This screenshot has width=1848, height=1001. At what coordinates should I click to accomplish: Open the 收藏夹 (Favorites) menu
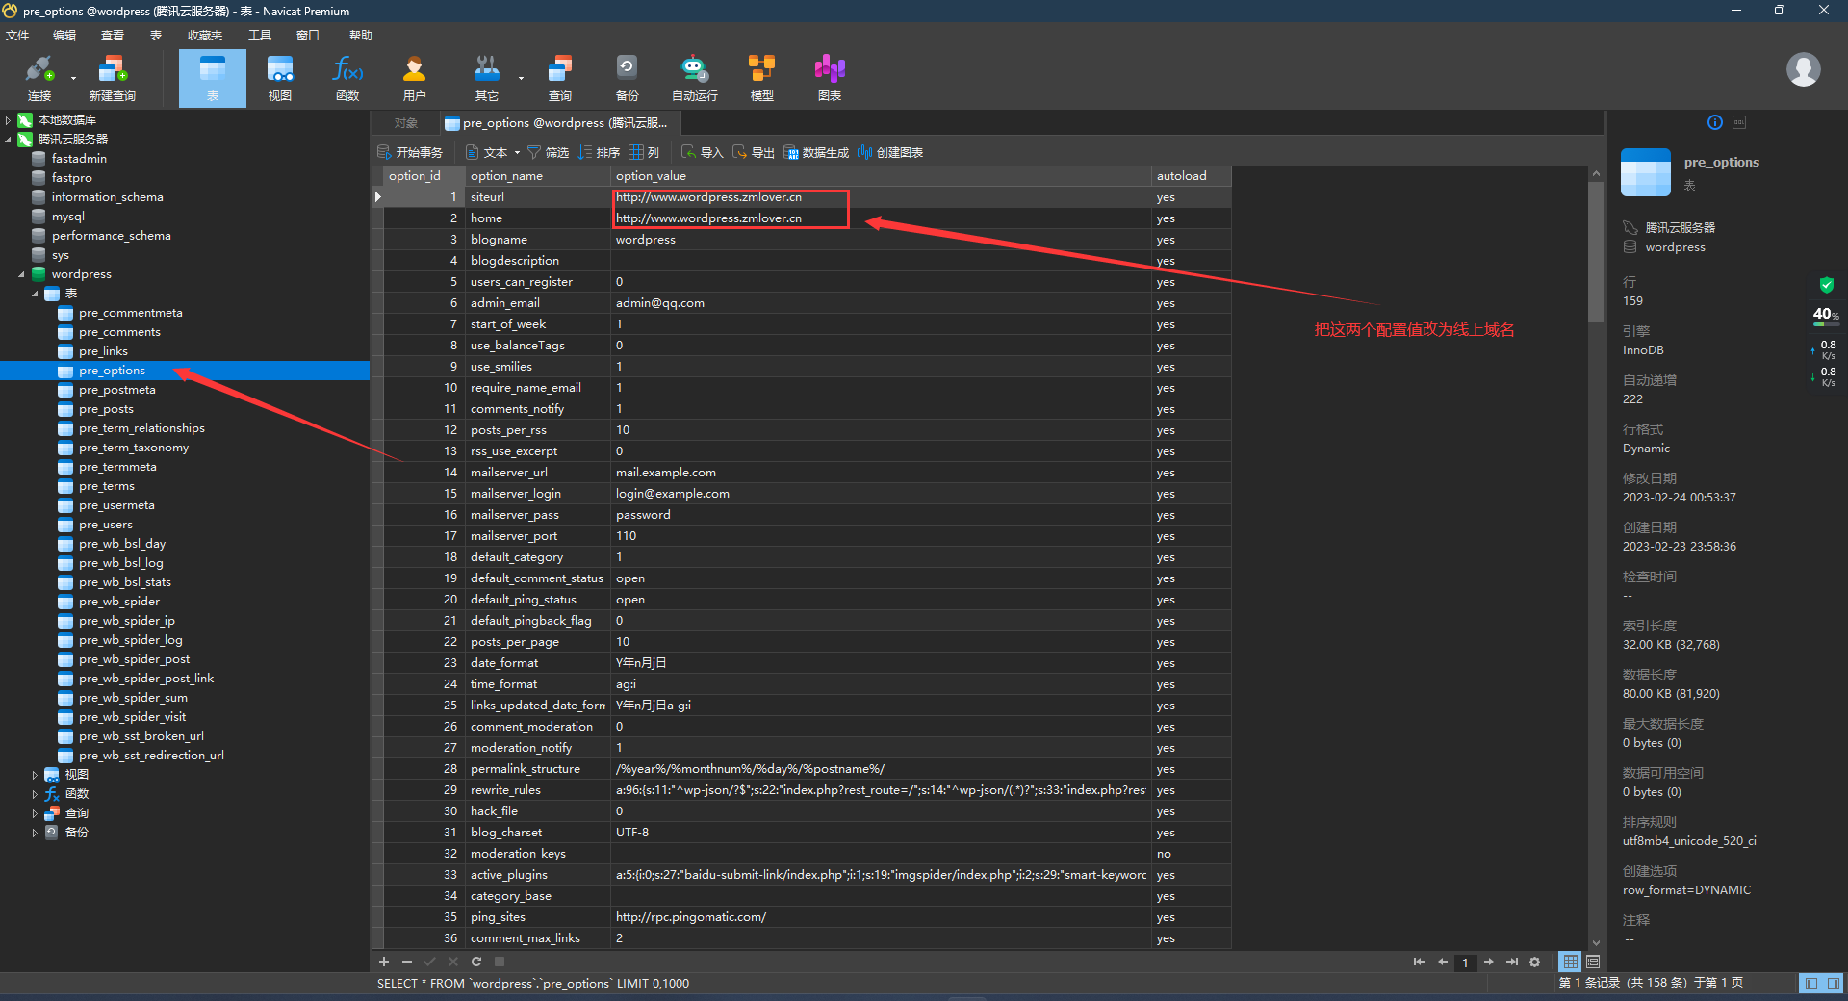(x=205, y=35)
